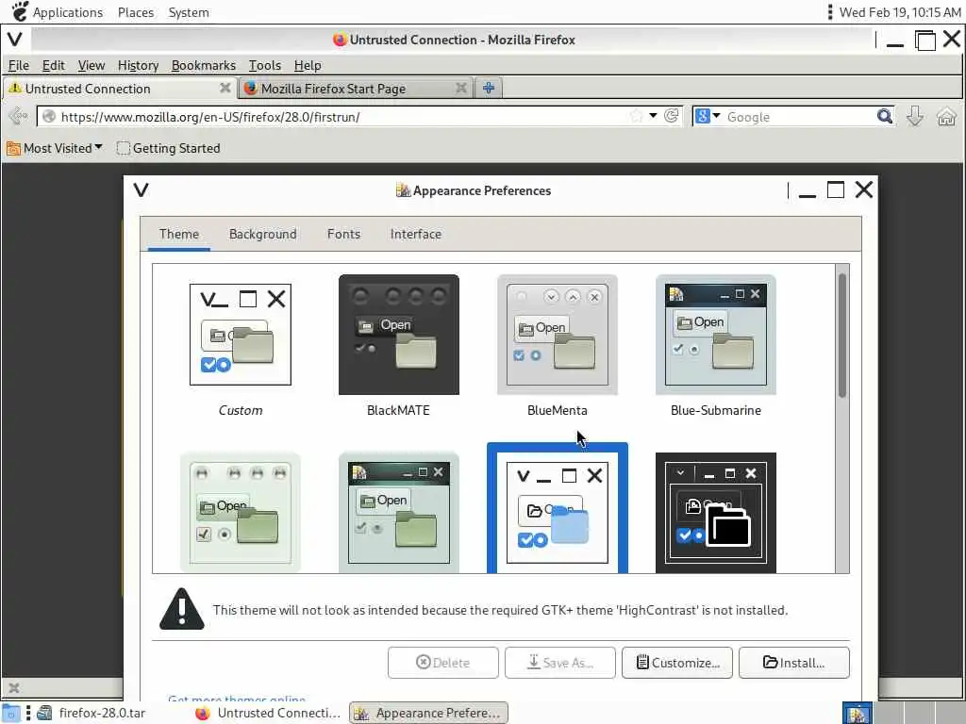Click the search magnifier icon
This screenshot has width=966, height=724.
point(885,116)
